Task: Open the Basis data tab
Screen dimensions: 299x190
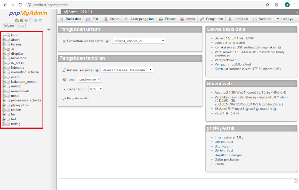Action: 71,19
